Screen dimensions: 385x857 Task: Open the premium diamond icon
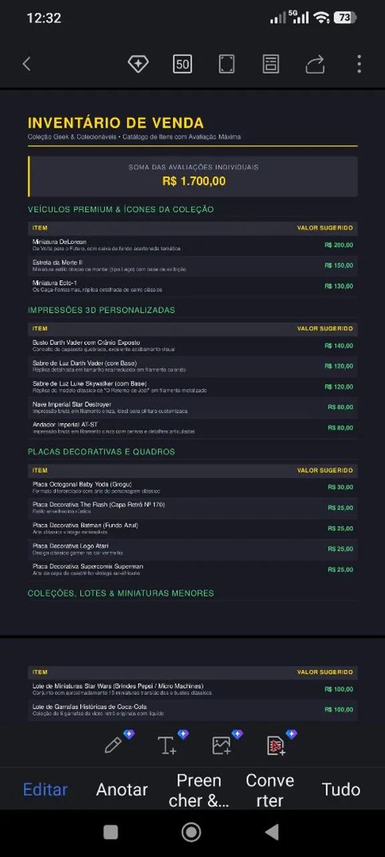[x=138, y=64]
